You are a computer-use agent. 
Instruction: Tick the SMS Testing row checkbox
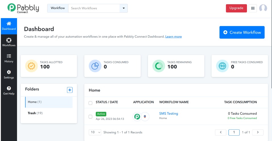pos(90,117)
